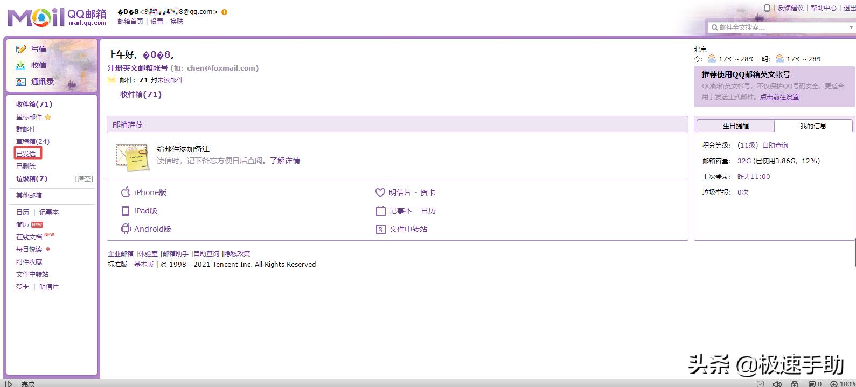The image size is (856, 387).
Task: Click 32G mailbox capacity link
Action: tap(744, 161)
